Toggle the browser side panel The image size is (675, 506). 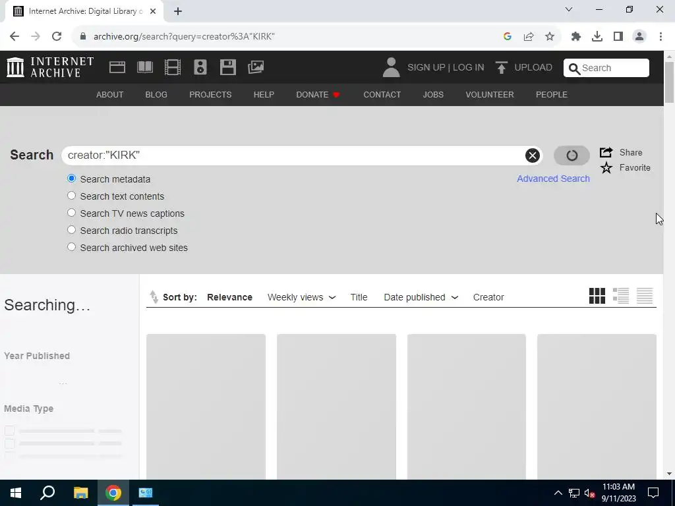(x=618, y=37)
